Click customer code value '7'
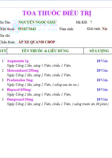112x158 pixels. [x=91, y=22]
